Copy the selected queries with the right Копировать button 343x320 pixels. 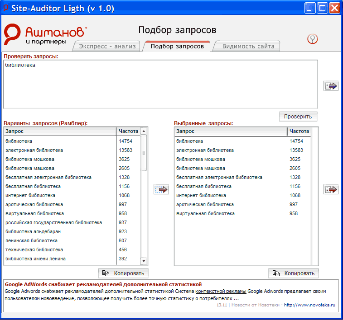point(294,273)
